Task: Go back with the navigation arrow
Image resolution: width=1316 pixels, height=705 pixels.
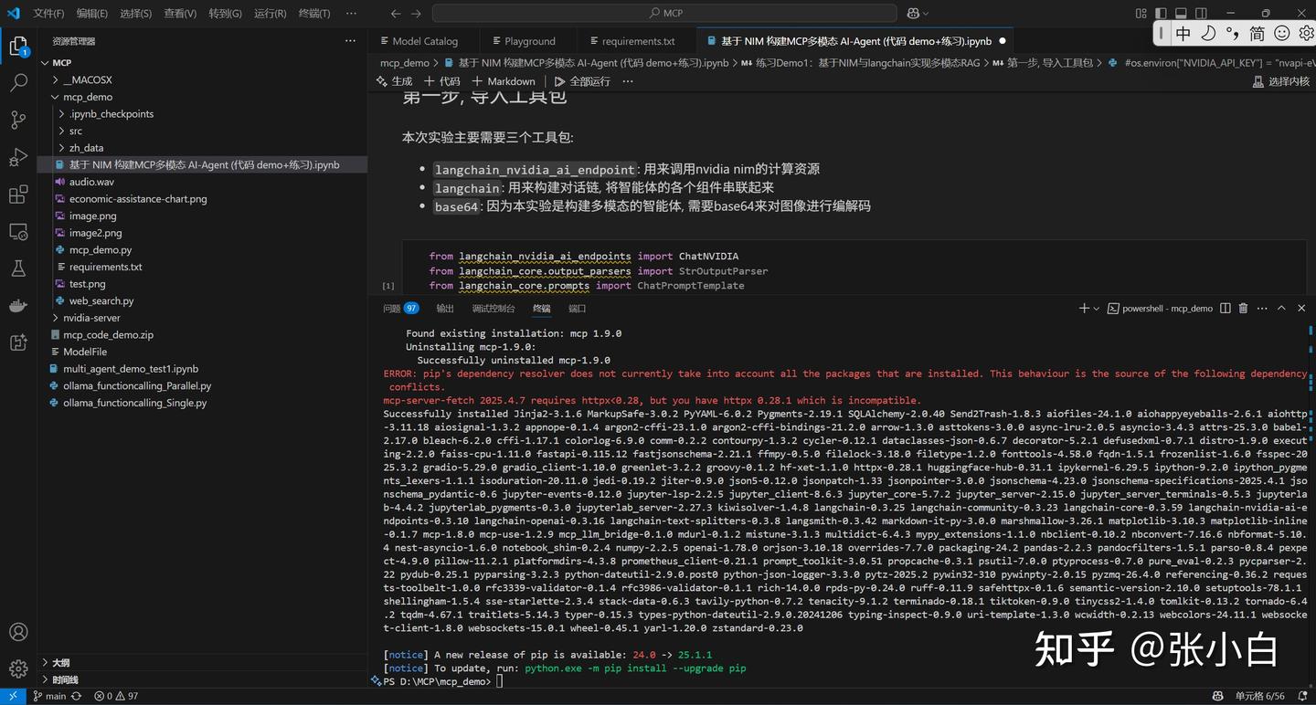Action: pos(395,14)
